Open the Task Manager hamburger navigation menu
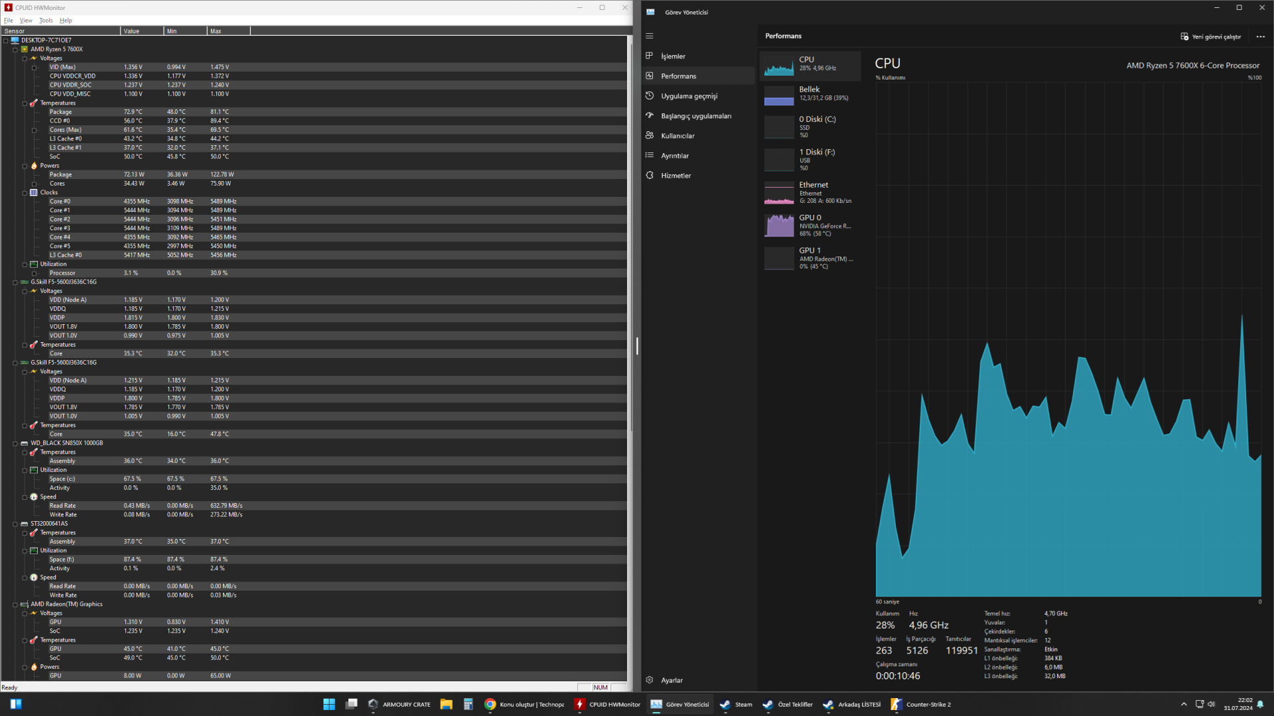This screenshot has width=1274, height=716. 650,36
